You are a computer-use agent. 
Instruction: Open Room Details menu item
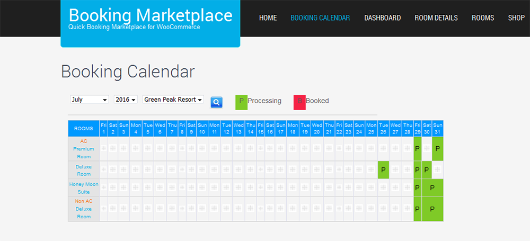[436, 18]
